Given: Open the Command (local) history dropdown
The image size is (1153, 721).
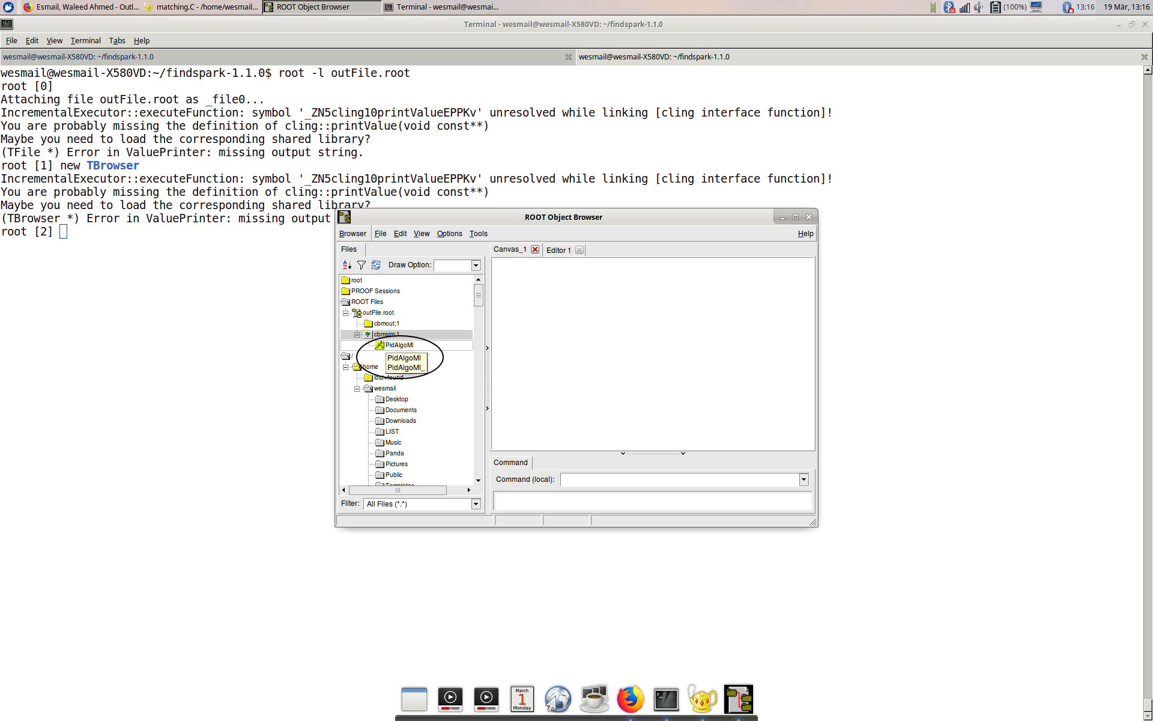Looking at the screenshot, I should (803, 479).
